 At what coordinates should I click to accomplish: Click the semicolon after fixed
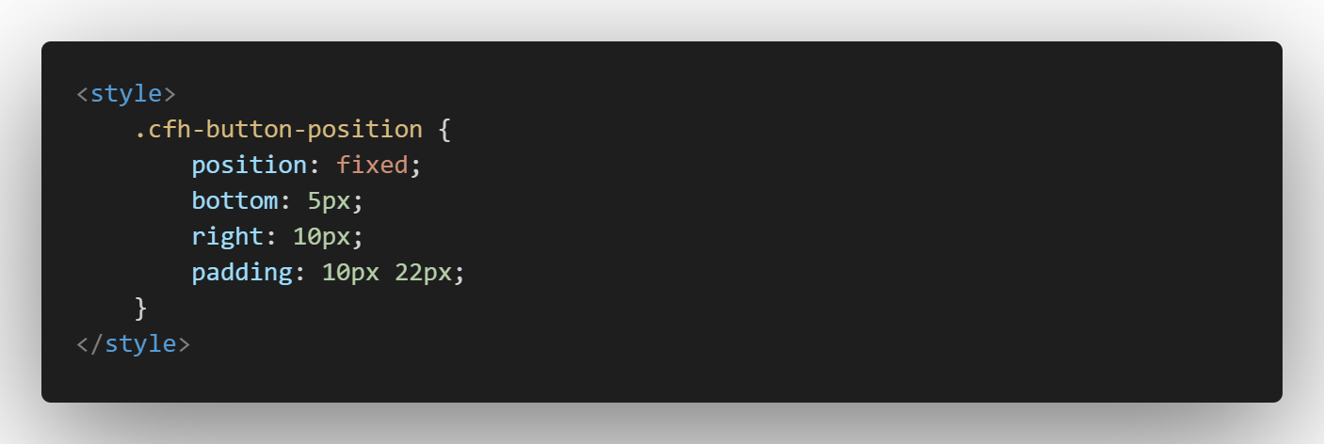[415, 167]
